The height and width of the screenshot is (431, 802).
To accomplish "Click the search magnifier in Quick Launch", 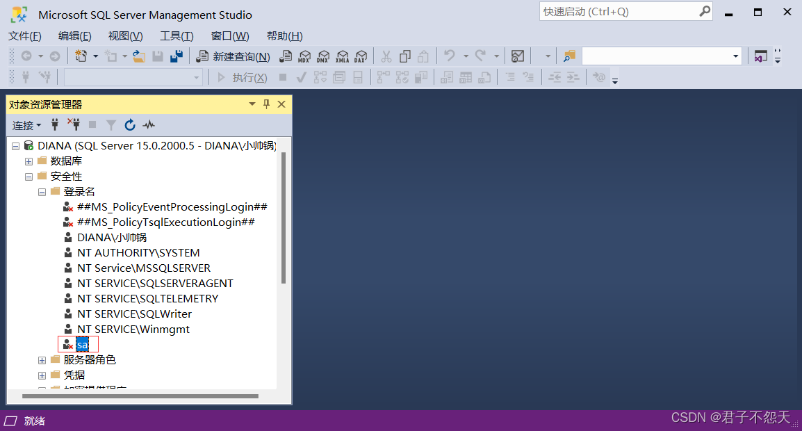I will pos(704,10).
